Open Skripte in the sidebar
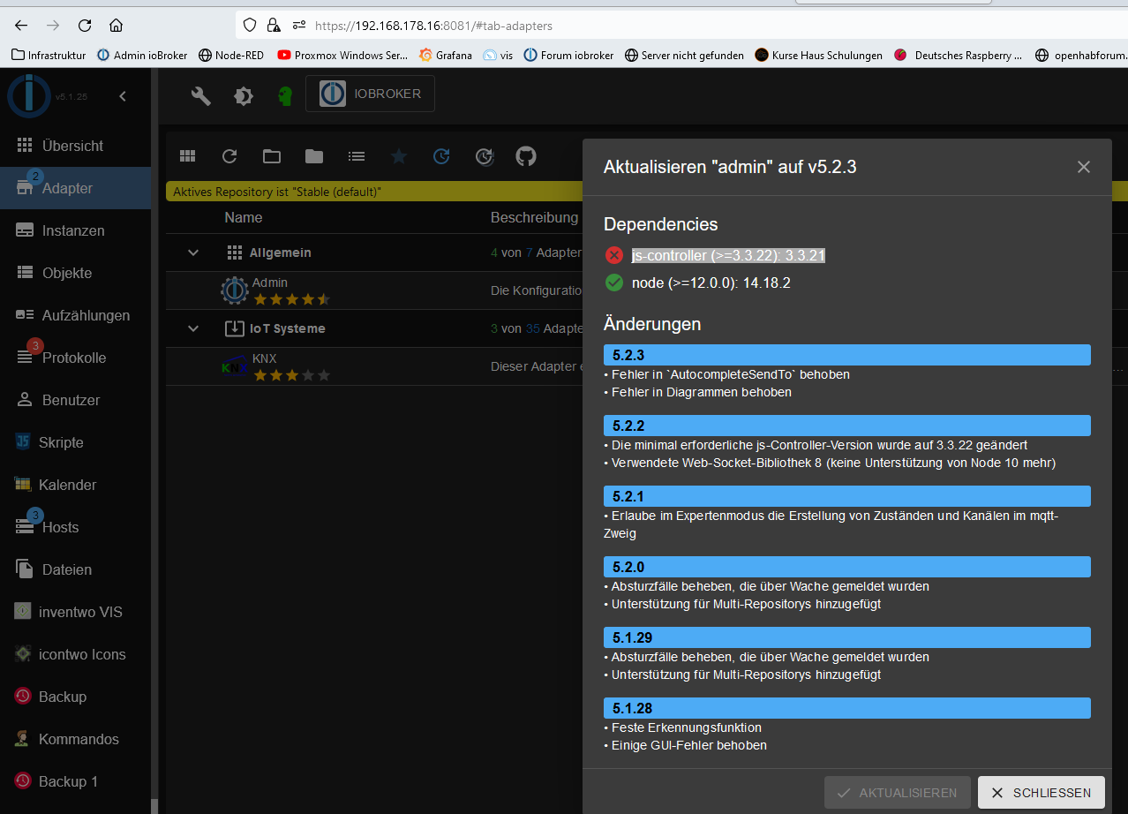Image resolution: width=1128 pixels, height=814 pixels. 76,442
